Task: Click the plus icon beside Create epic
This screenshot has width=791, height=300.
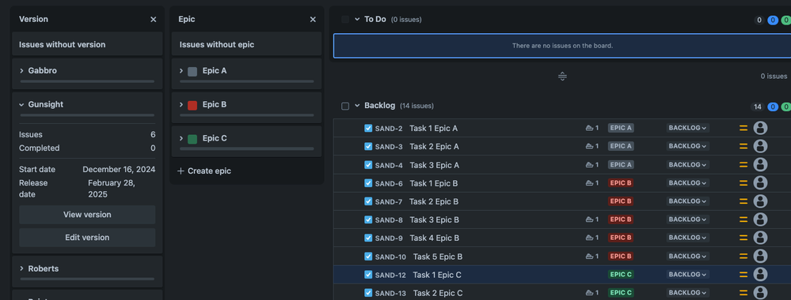Action: pyautogui.click(x=181, y=171)
